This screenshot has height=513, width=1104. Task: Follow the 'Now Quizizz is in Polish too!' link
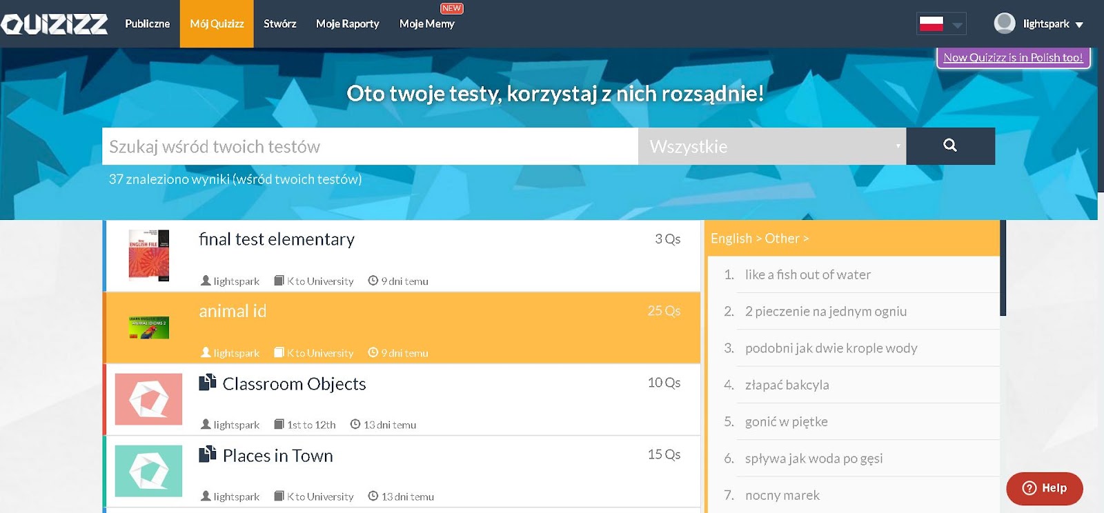click(1013, 57)
